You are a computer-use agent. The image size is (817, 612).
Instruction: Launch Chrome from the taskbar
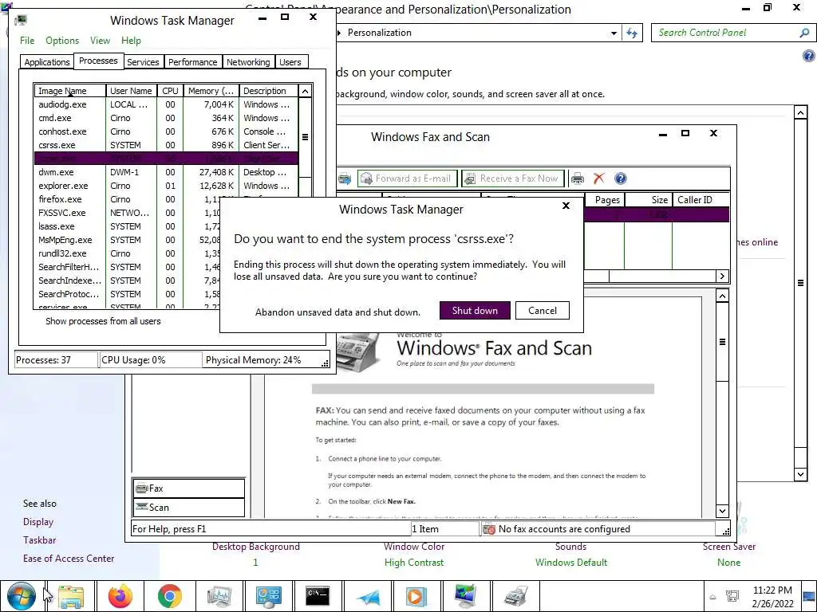(170, 596)
